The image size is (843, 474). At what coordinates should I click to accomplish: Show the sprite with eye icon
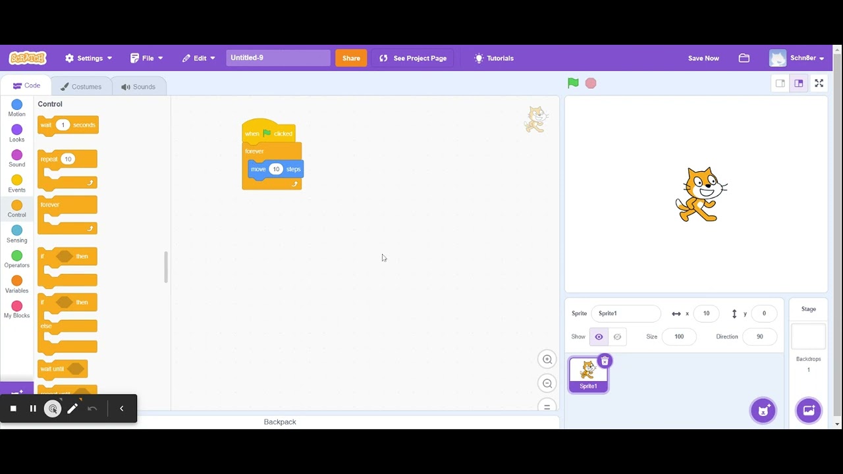(x=599, y=336)
